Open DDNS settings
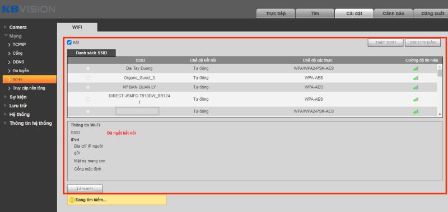Viewport: 448px width, 212px height. (x=18, y=62)
